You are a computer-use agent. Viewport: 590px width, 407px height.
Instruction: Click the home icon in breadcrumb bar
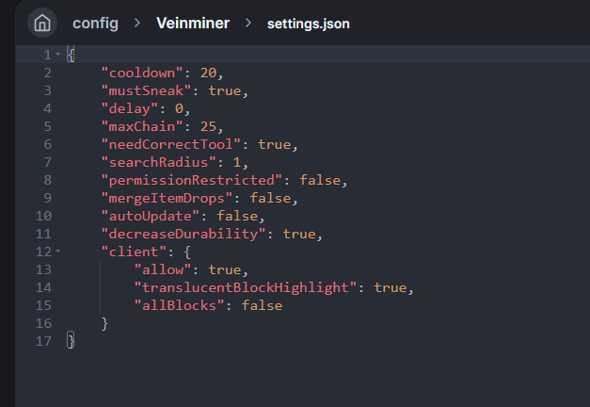[41, 22]
